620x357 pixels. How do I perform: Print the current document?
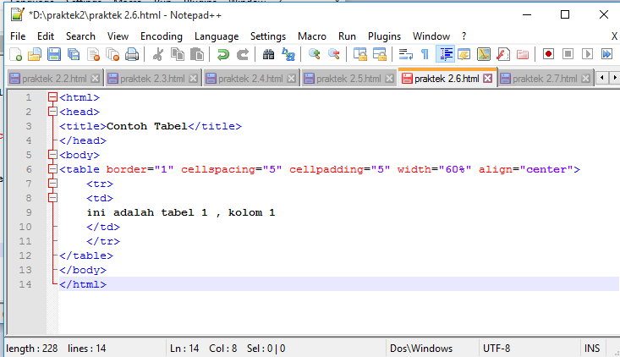click(x=132, y=54)
